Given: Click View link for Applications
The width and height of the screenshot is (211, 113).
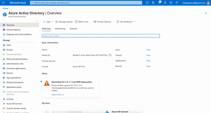Looking at the screenshot, I should tap(148, 61).
